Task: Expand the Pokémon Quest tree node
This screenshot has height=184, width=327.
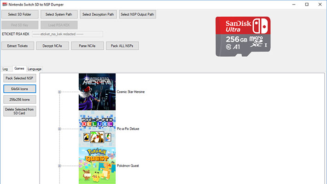Action: (59, 166)
